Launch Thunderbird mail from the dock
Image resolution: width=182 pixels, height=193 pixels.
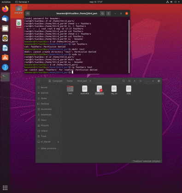(5, 19)
